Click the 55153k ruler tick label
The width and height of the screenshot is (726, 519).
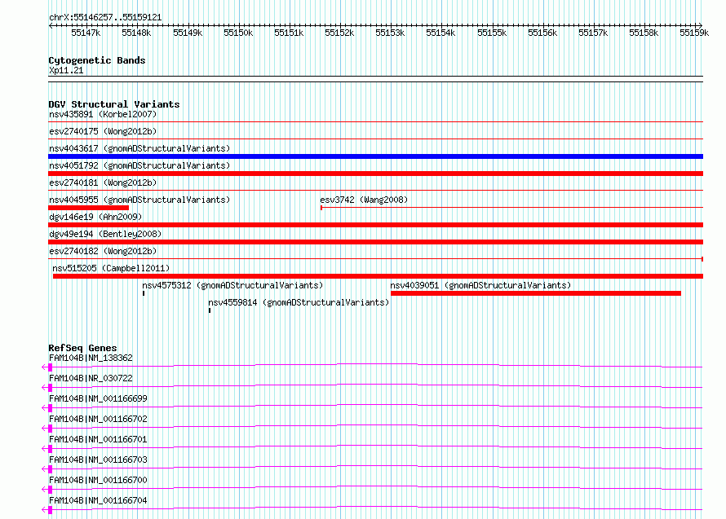coord(390,33)
